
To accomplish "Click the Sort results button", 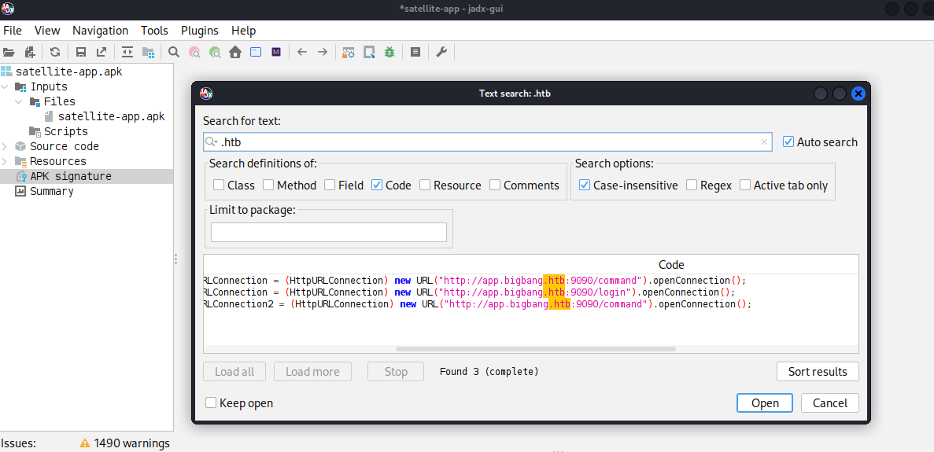I will (x=818, y=371).
